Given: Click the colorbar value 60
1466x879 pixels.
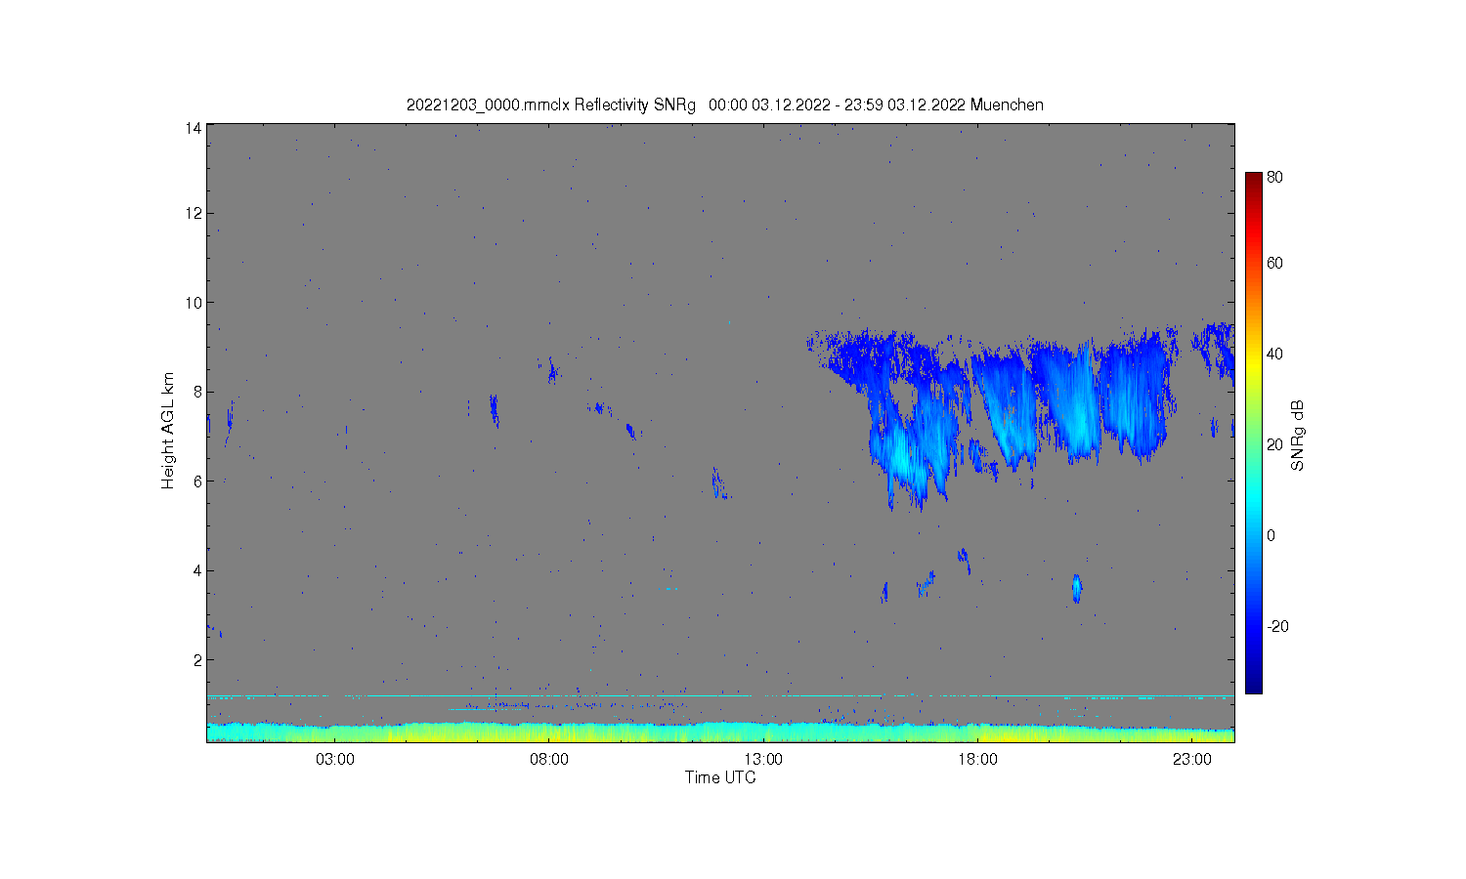Looking at the screenshot, I should (x=1274, y=263).
